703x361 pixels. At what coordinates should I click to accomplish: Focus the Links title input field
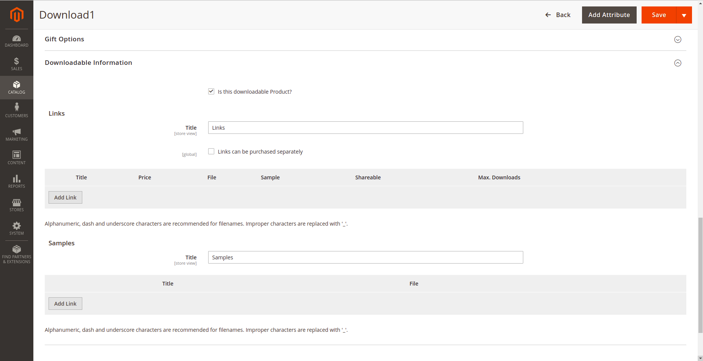[366, 128]
